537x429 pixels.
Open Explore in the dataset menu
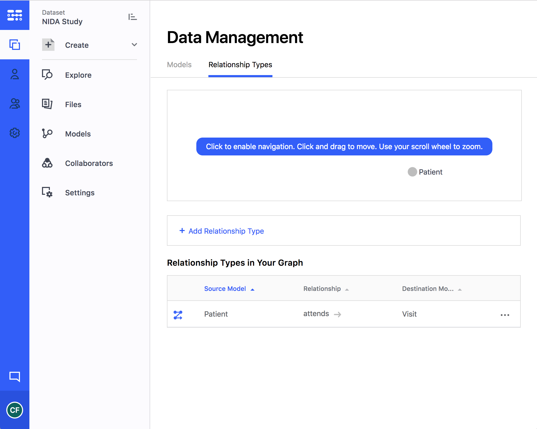[78, 75]
